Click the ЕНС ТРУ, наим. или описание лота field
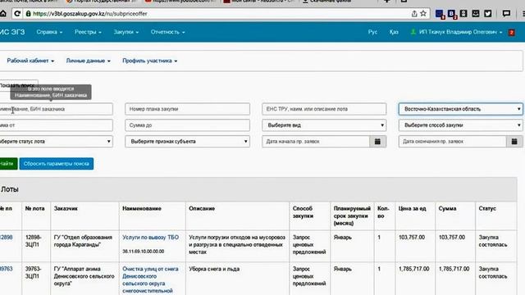The image size is (525, 295). pyautogui.click(x=324, y=109)
